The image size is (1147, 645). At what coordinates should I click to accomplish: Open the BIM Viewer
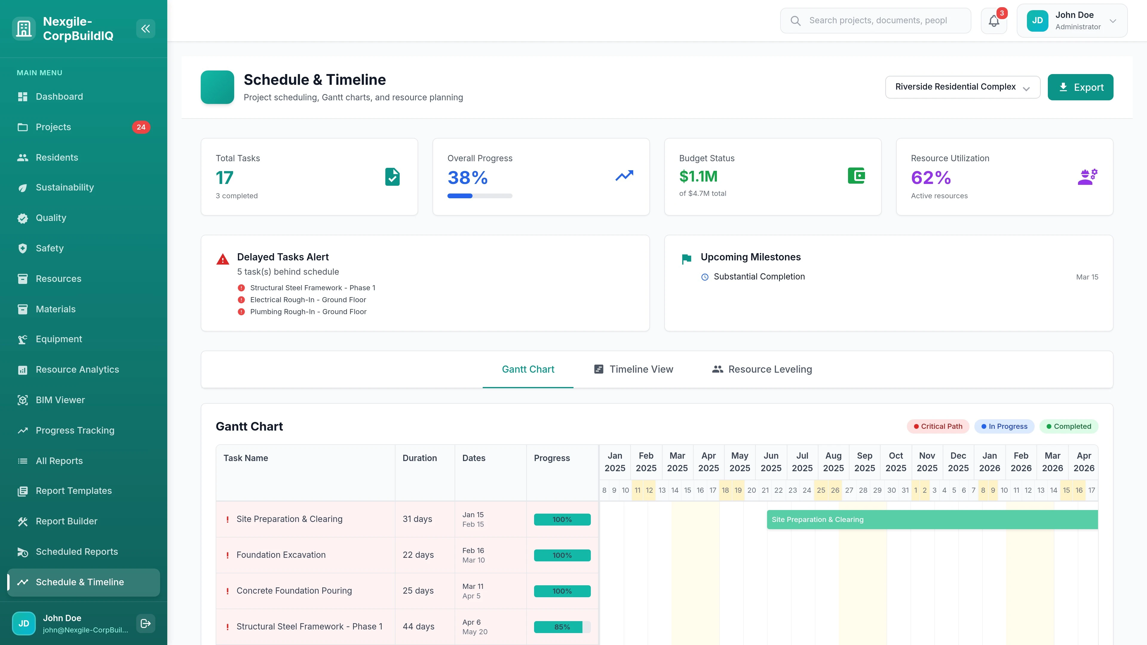point(60,400)
